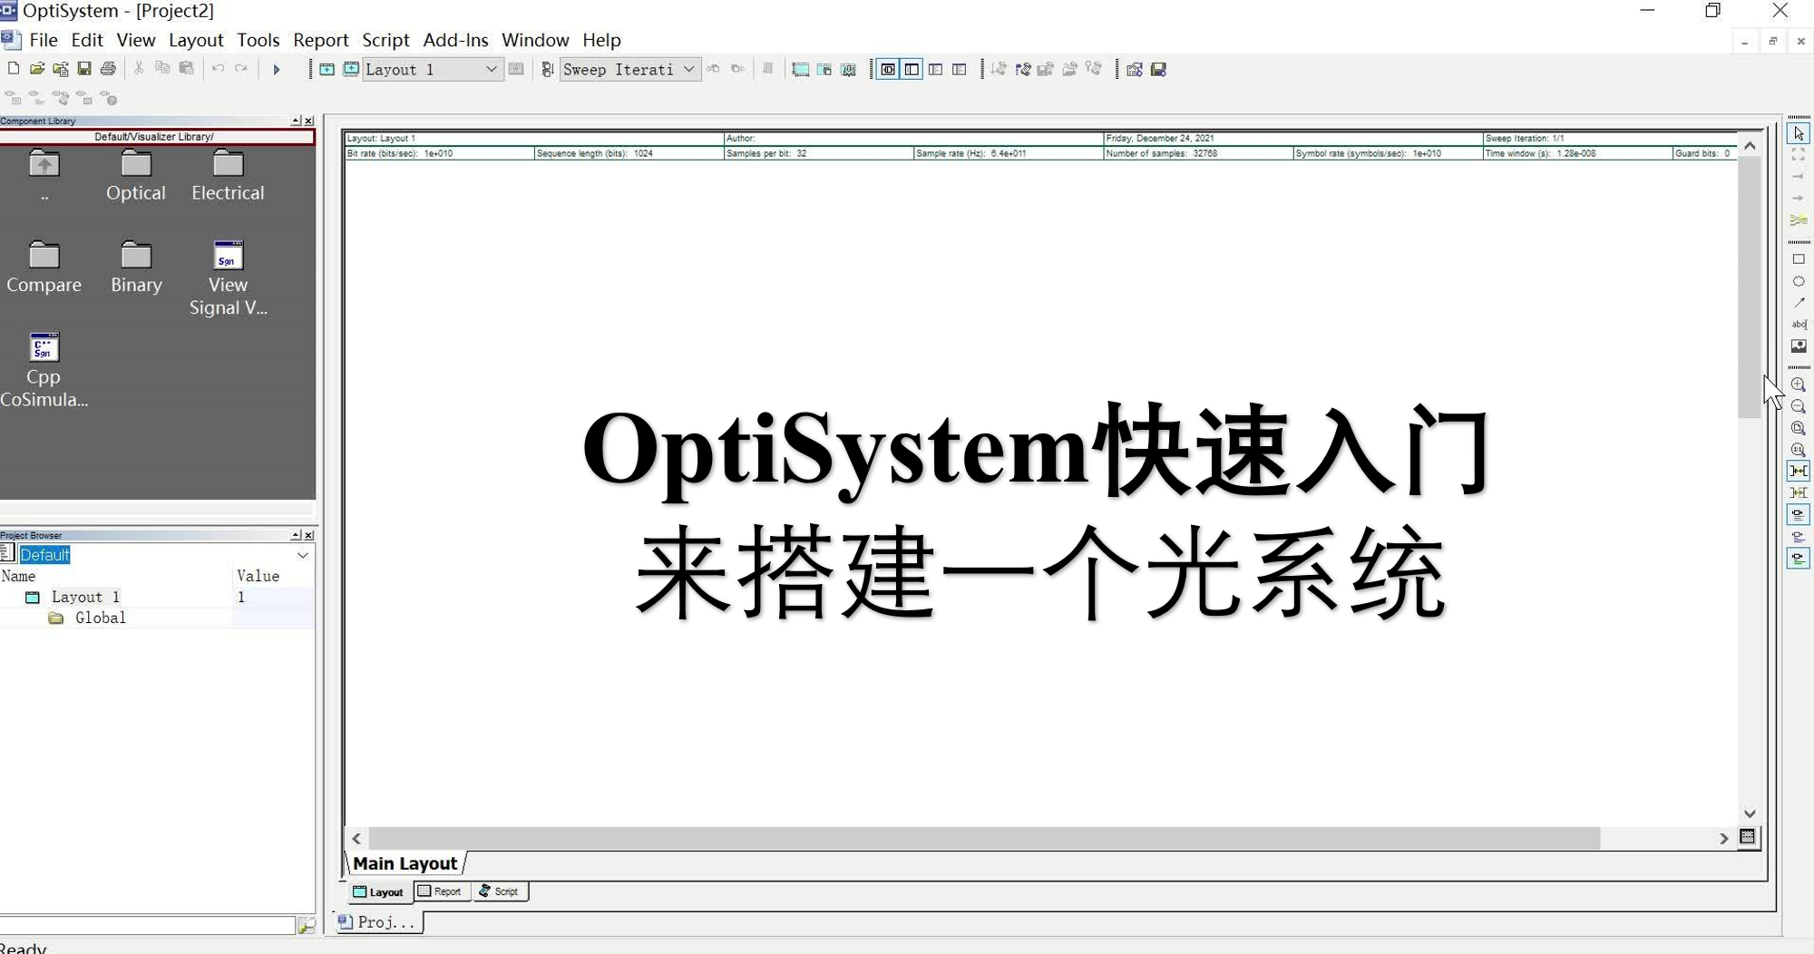Expand the Default dropdown in Project Browser
1814x954 pixels.
tap(303, 555)
